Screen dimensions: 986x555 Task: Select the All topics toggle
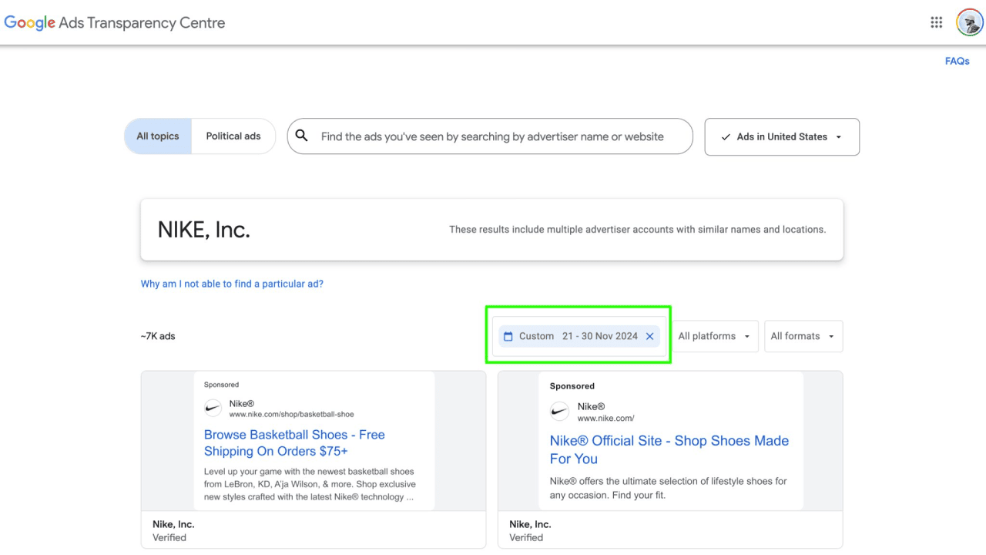pyautogui.click(x=158, y=136)
